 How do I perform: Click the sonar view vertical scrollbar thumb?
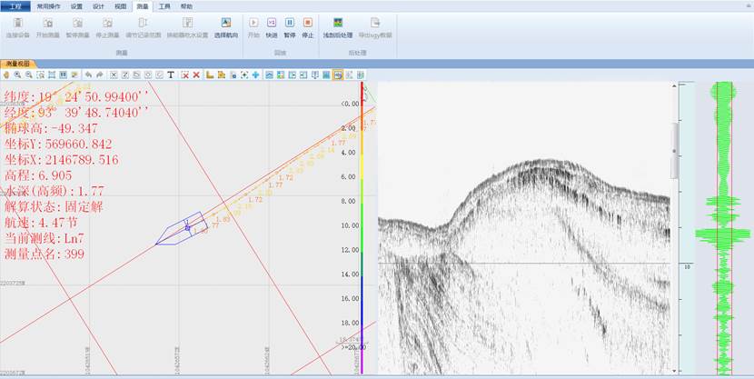[x=673, y=150]
